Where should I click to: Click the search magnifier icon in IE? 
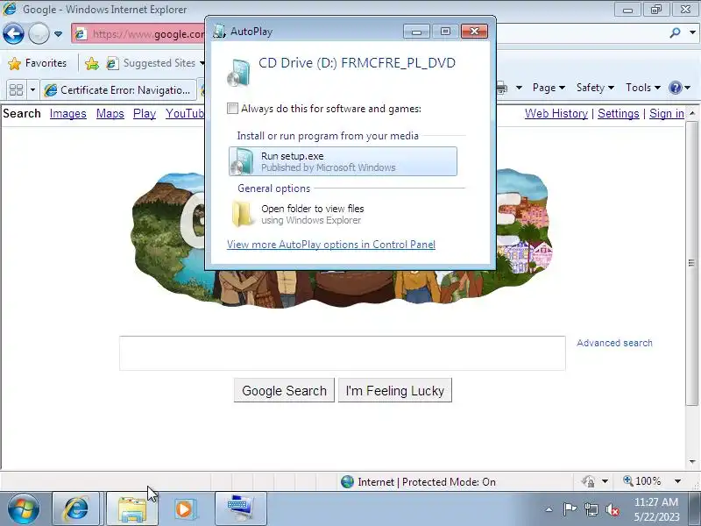point(675,32)
